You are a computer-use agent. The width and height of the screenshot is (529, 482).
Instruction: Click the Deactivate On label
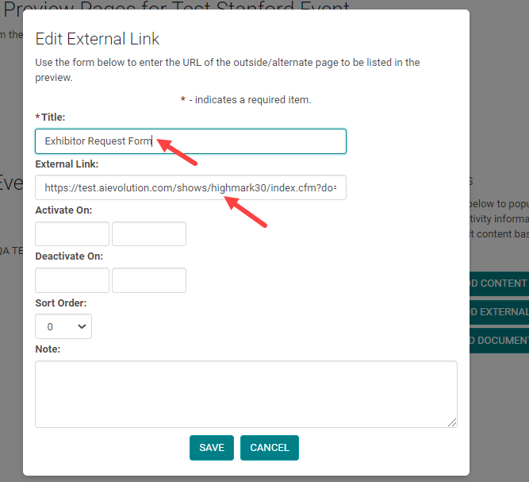[69, 256]
